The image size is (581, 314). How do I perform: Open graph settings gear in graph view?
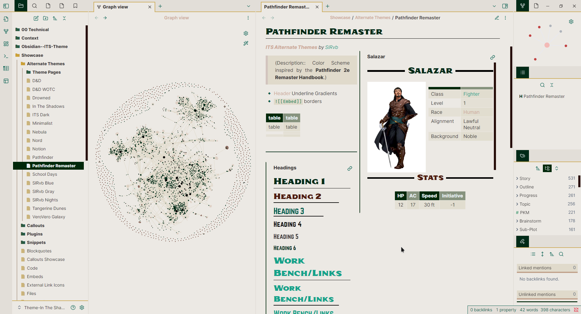tap(246, 33)
